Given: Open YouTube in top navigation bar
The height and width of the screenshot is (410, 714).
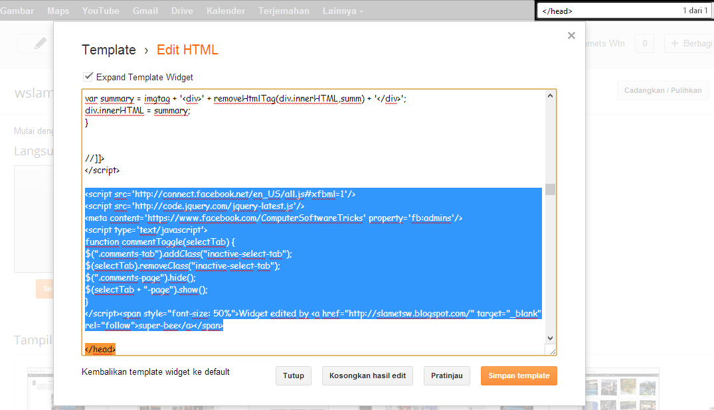Looking at the screenshot, I should (101, 11).
